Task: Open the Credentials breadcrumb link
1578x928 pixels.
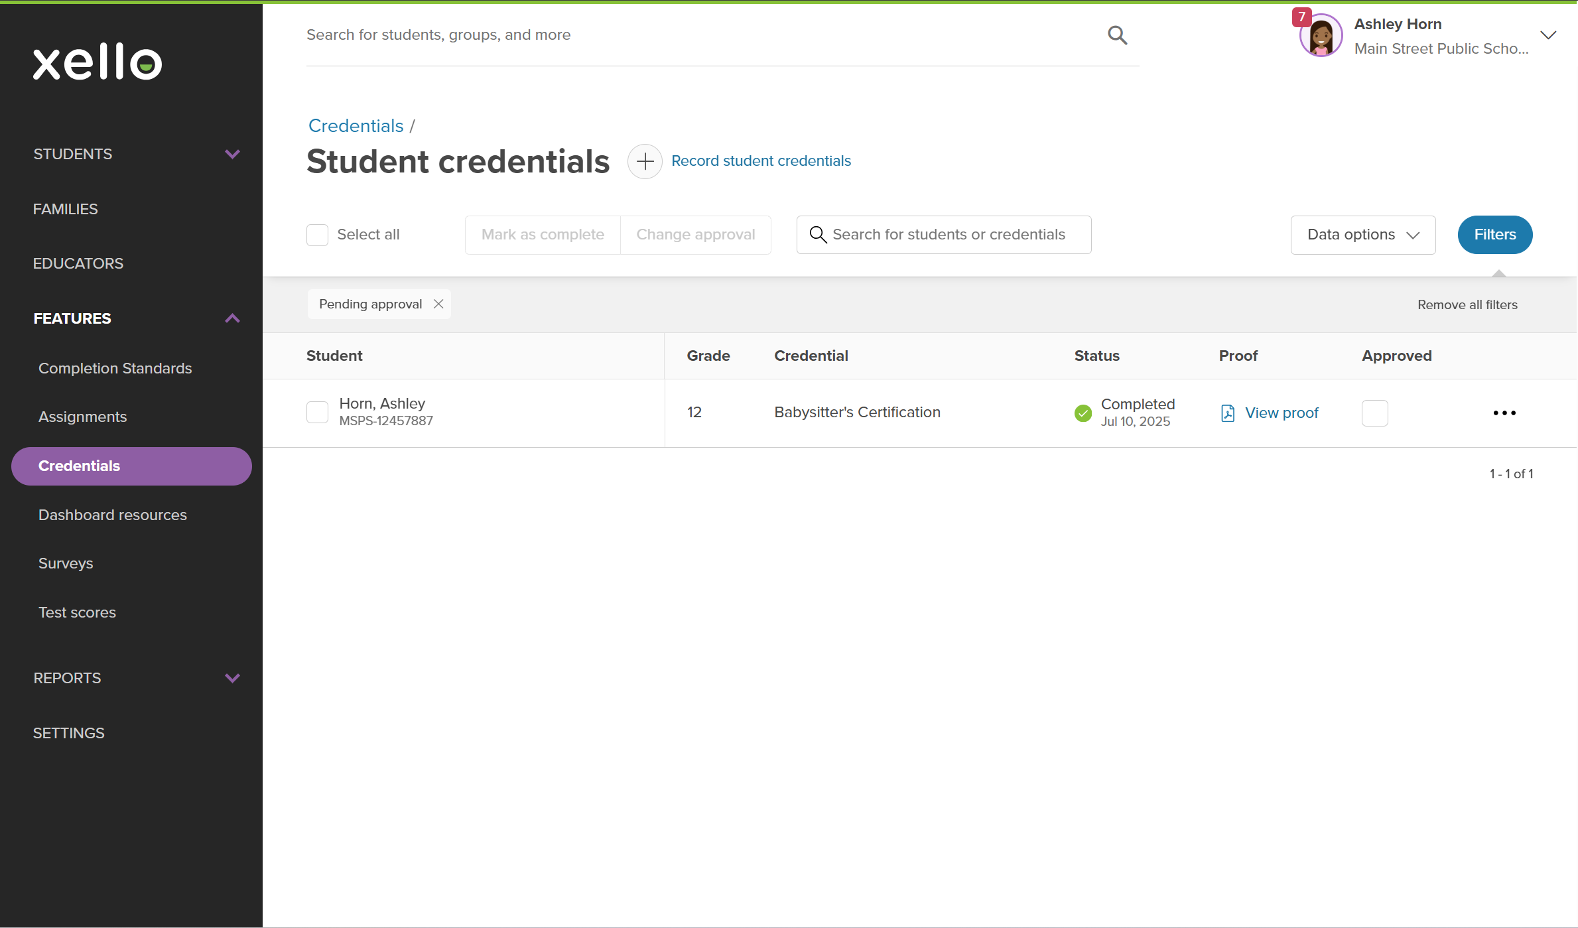Action: [x=356, y=125]
